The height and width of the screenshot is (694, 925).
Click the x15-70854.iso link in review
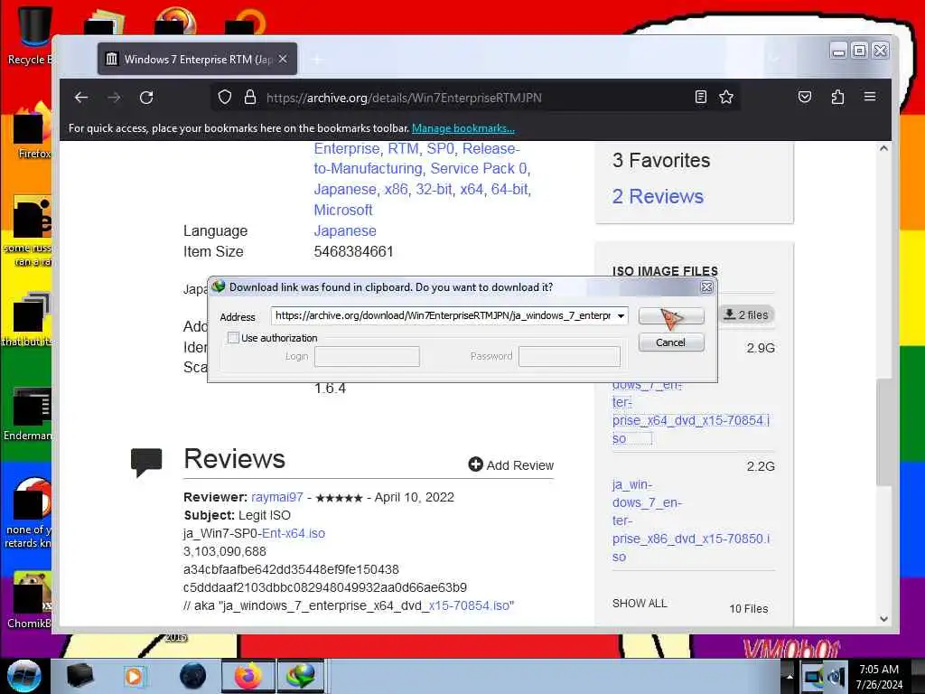click(x=470, y=606)
